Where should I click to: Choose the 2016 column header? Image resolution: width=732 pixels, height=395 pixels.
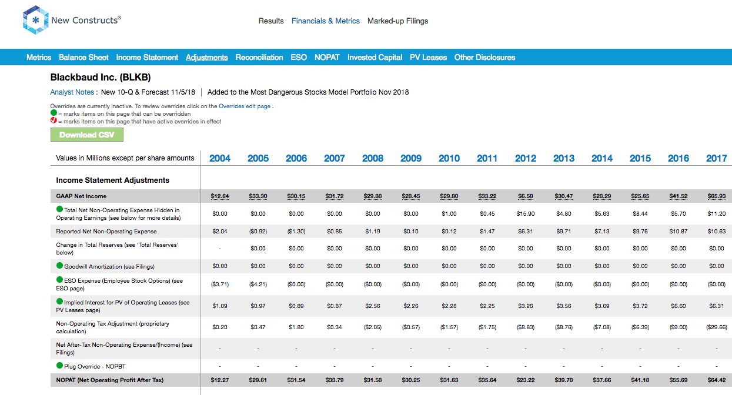[x=678, y=158]
